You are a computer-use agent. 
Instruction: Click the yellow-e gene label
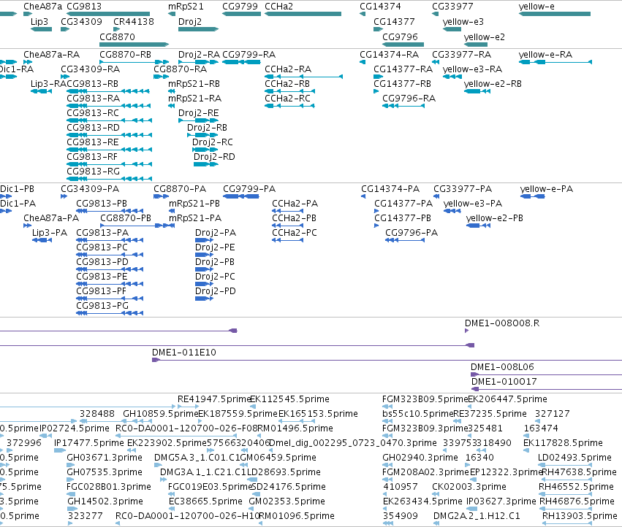pos(536,7)
